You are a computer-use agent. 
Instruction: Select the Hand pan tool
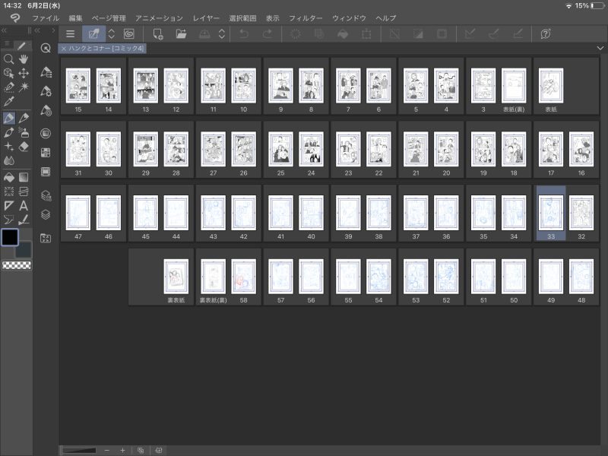point(24,59)
